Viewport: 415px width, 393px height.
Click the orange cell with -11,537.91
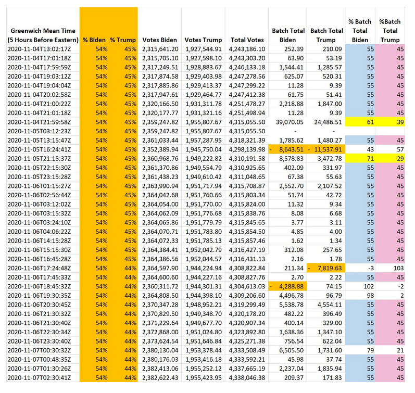click(326, 149)
